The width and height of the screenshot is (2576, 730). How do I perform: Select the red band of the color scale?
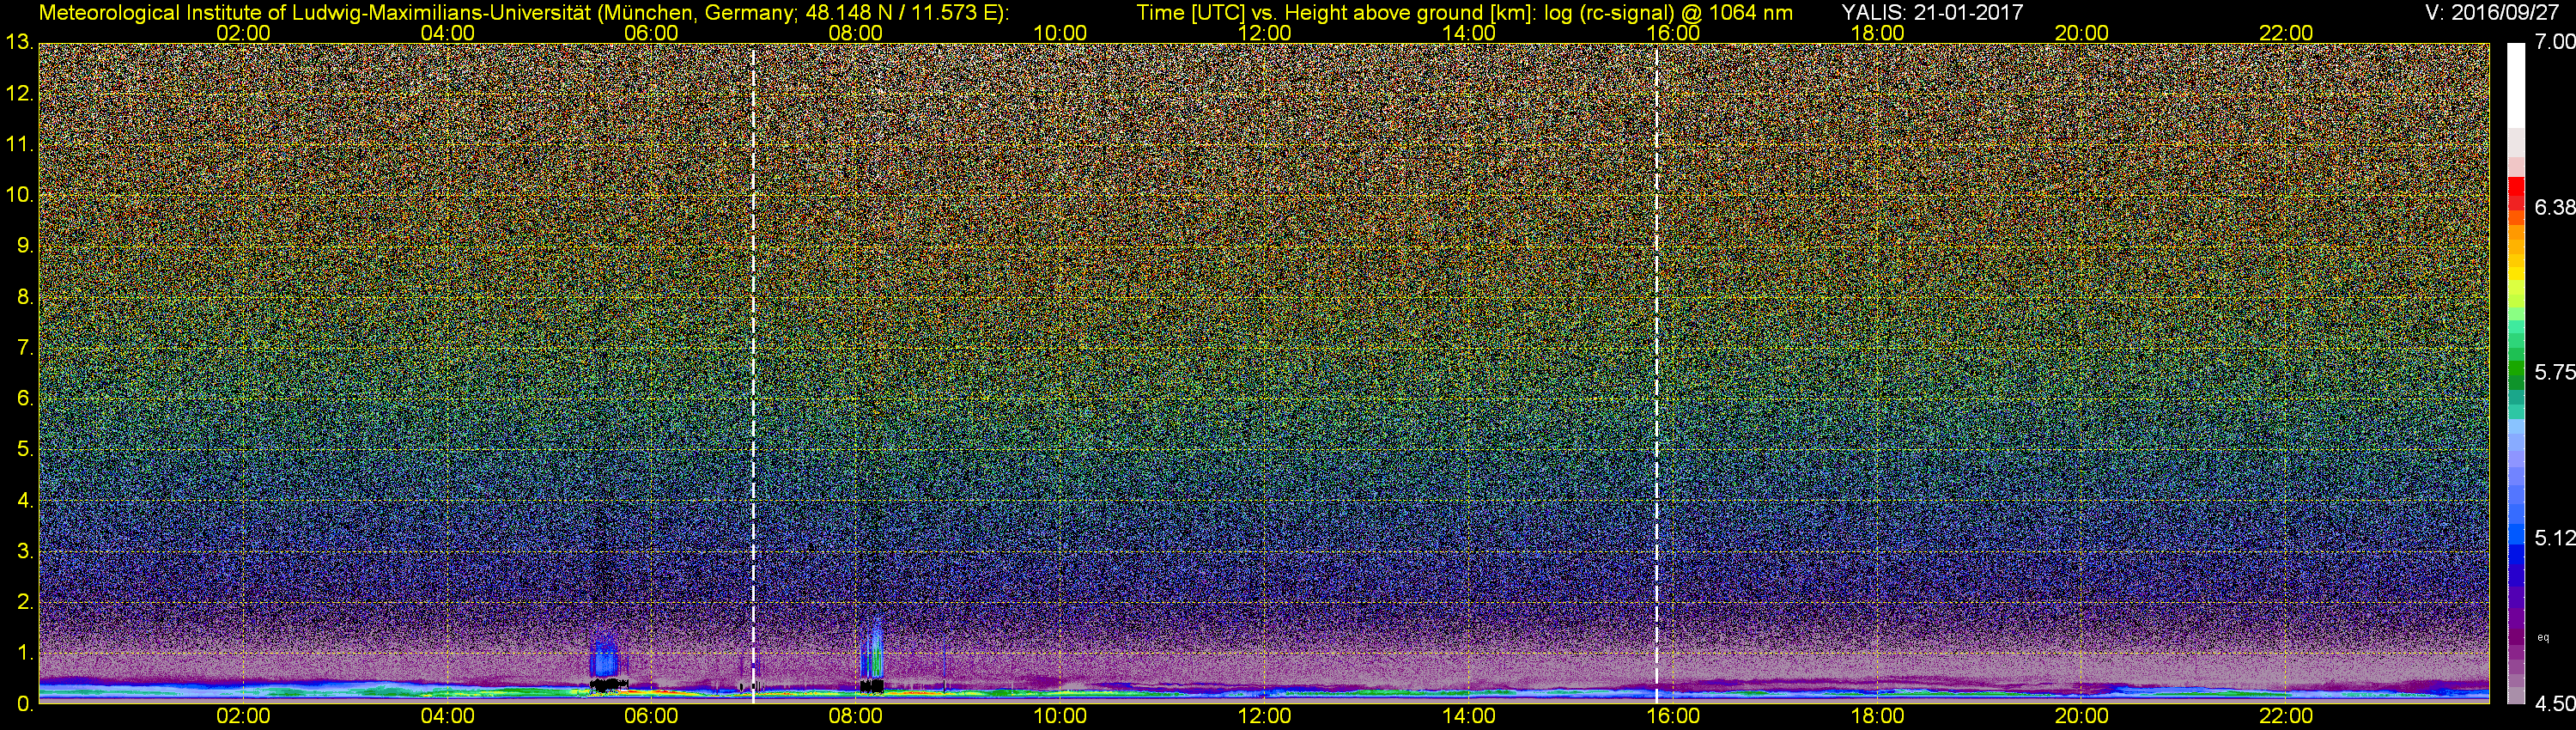(2515, 196)
